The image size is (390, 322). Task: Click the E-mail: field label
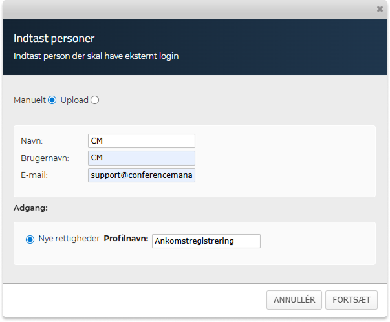tap(34, 175)
